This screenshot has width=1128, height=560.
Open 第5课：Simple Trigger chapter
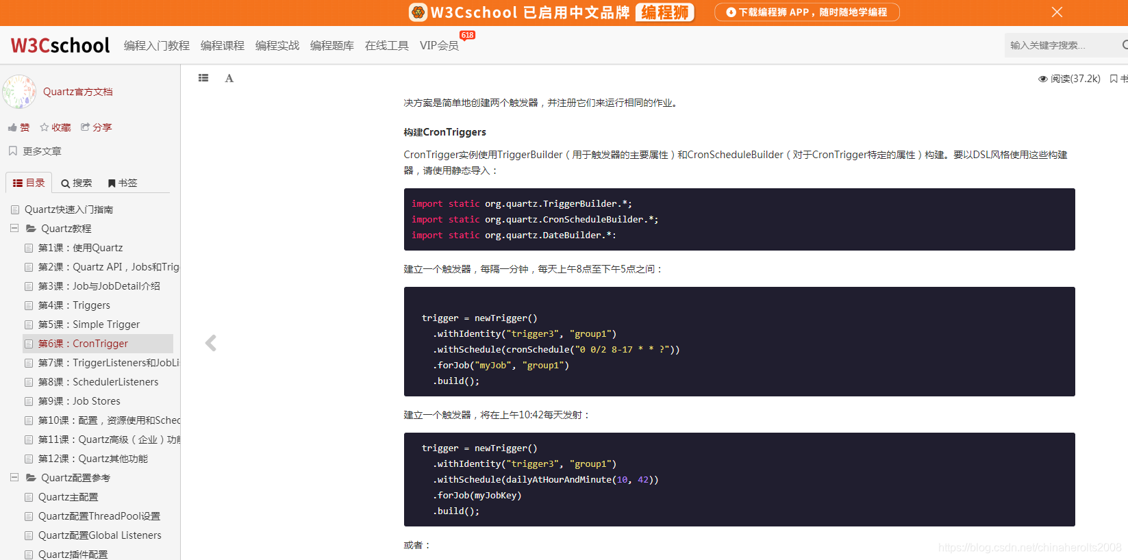(x=89, y=324)
